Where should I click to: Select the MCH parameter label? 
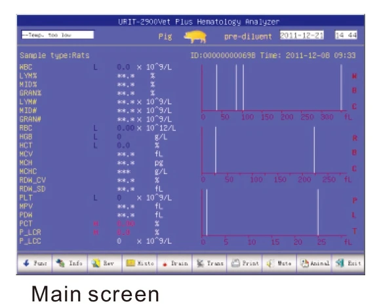pos(26,163)
